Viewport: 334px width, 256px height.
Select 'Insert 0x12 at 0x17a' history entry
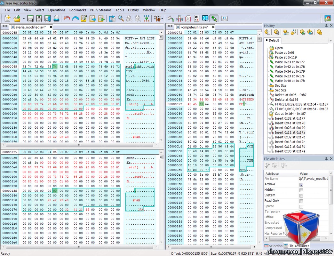(290, 132)
